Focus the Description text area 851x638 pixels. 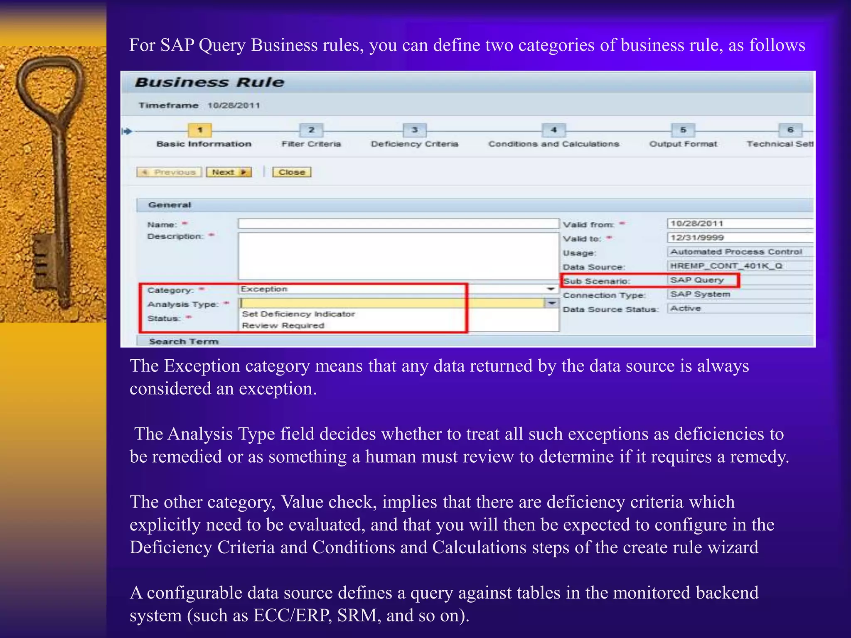coord(398,256)
